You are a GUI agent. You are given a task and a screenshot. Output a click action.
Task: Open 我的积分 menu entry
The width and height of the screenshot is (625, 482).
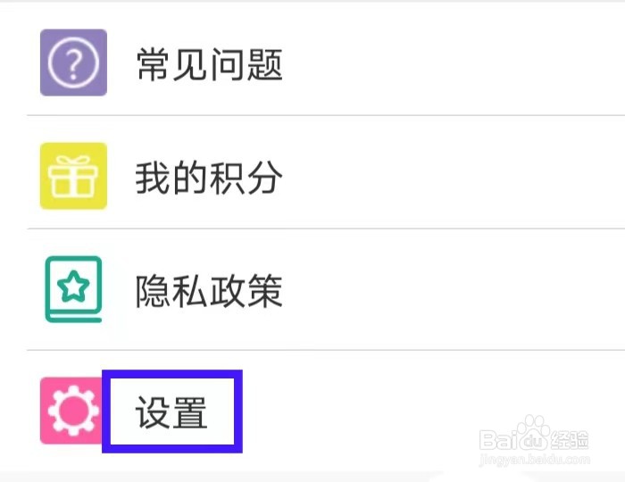coord(209,178)
